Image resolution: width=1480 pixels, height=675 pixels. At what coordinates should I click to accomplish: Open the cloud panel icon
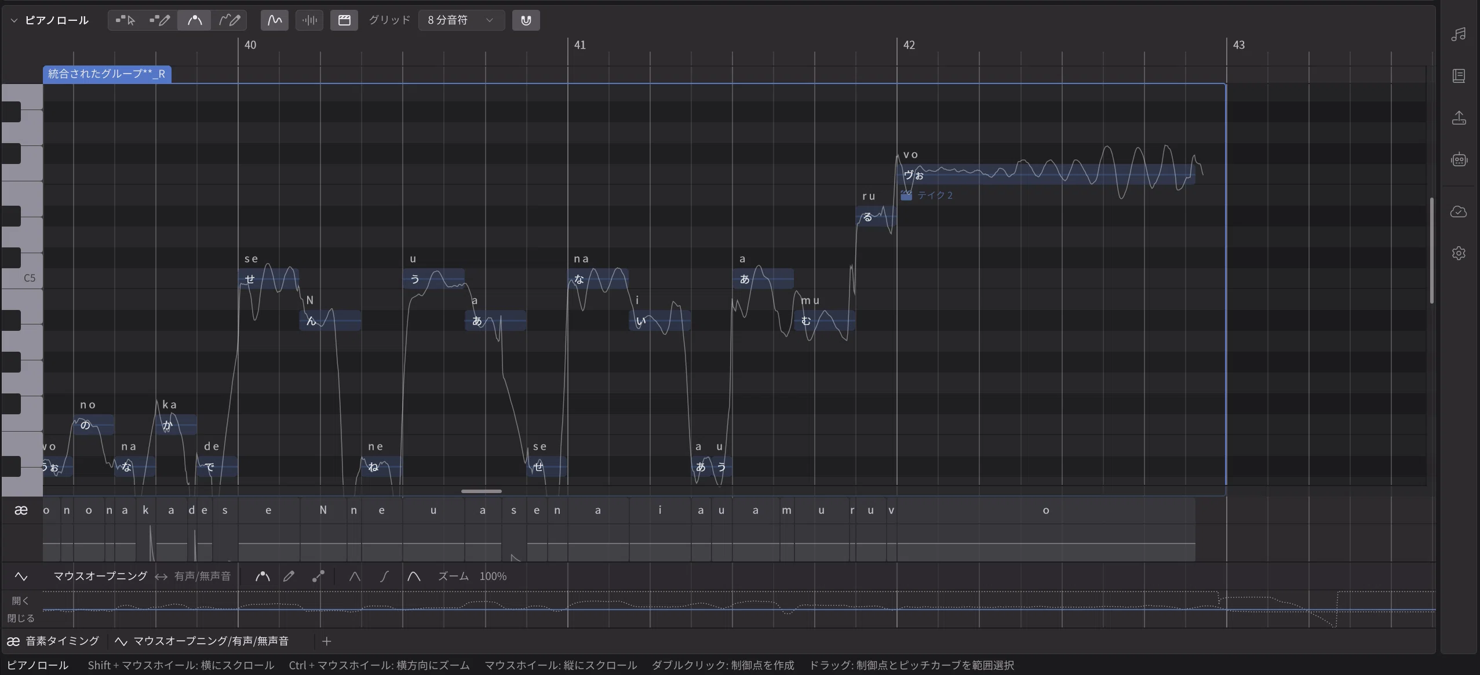1459,211
